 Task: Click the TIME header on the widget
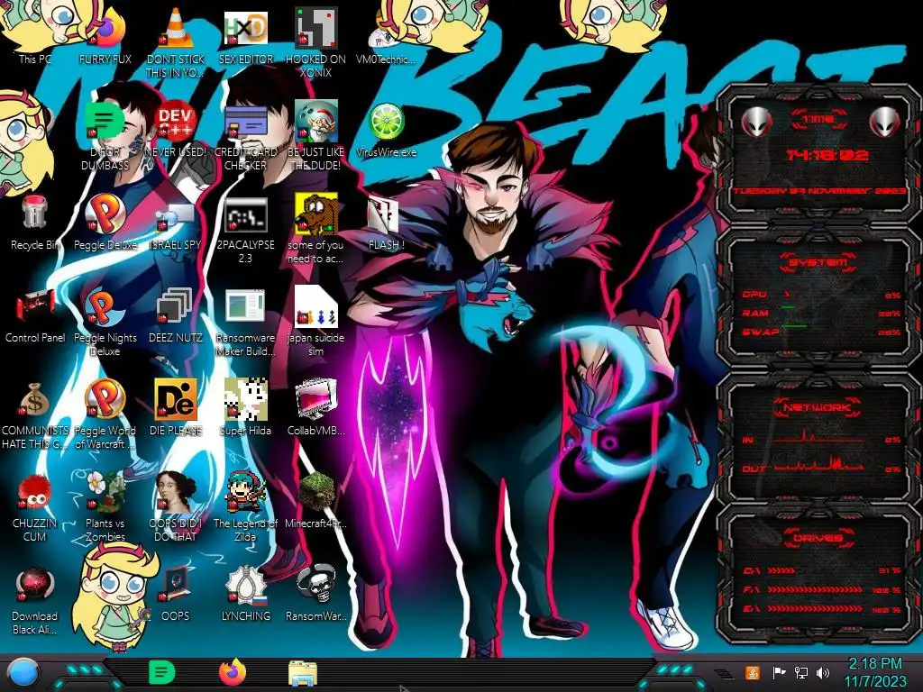(818, 120)
